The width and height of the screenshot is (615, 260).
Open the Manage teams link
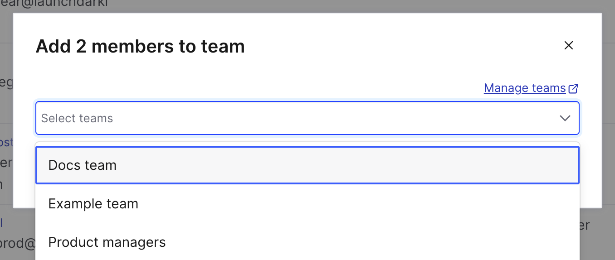(x=525, y=88)
